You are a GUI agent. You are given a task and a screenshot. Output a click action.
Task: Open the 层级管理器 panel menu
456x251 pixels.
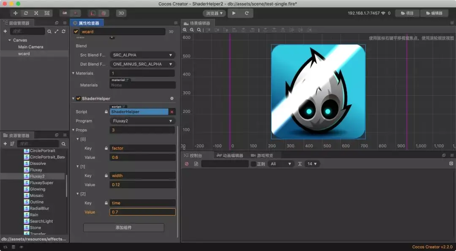pyautogui.click(x=65, y=23)
